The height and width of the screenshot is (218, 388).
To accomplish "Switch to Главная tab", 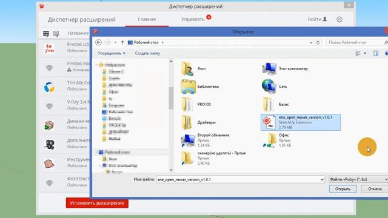I will point(147,19).
